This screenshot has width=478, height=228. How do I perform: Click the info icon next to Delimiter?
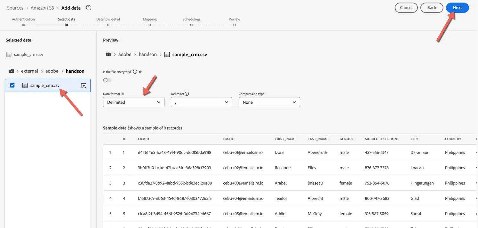click(x=187, y=94)
